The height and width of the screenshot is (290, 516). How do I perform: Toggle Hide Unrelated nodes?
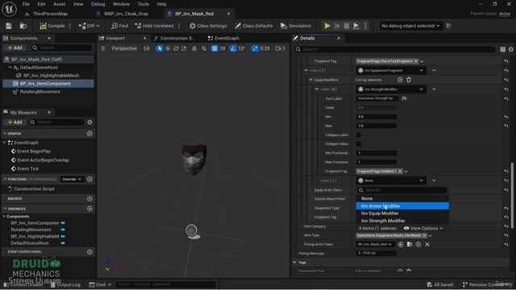pos(154,26)
